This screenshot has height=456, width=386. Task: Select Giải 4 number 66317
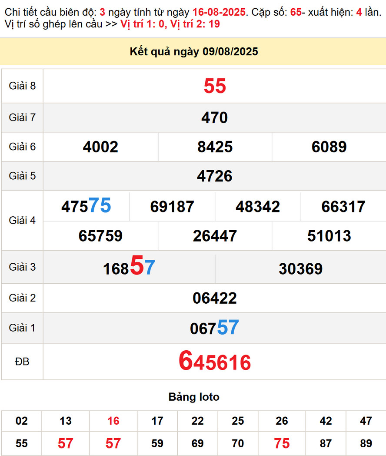343,207
